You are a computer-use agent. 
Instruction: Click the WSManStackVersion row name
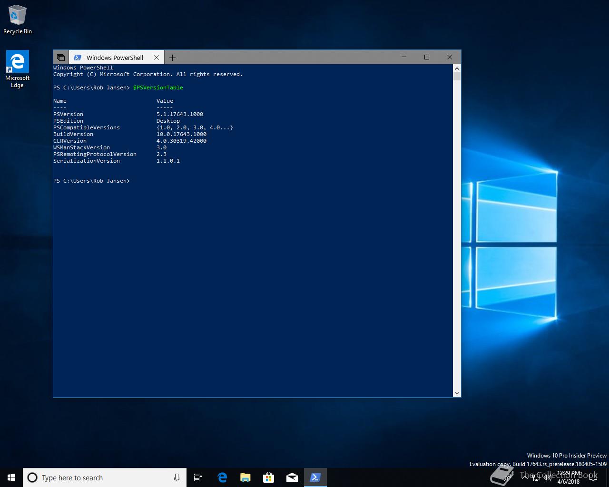(x=81, y=147)
